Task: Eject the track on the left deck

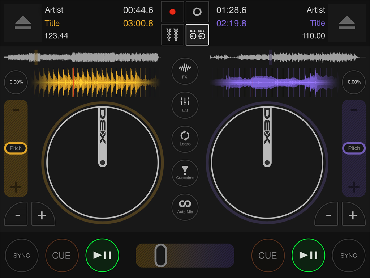Action: point(22,22)
